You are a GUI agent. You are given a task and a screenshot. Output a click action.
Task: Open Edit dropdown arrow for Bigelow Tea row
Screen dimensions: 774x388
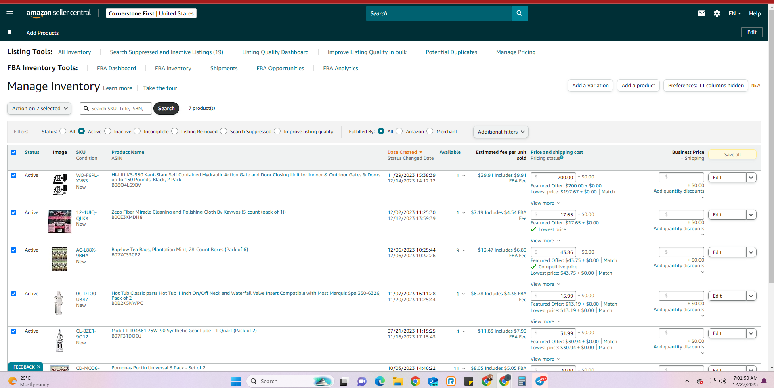[x=751, y=252]
